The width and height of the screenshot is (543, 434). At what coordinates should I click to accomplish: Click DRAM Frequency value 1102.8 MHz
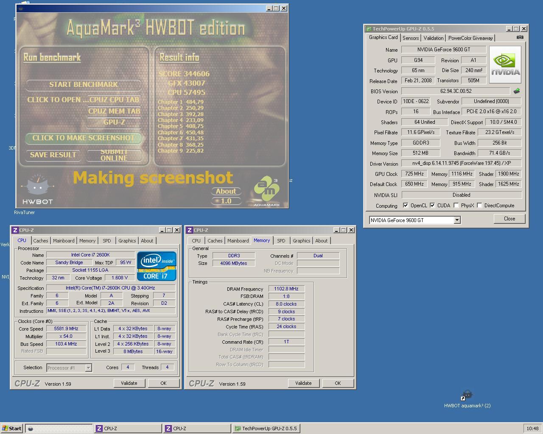(x=286, y=289)
